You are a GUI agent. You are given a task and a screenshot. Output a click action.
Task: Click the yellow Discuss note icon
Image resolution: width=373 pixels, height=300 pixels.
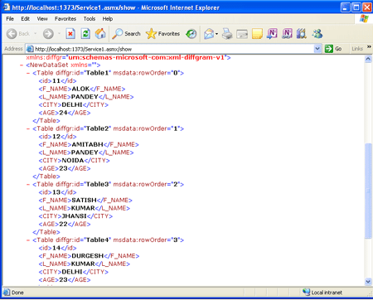coord(257,34)
